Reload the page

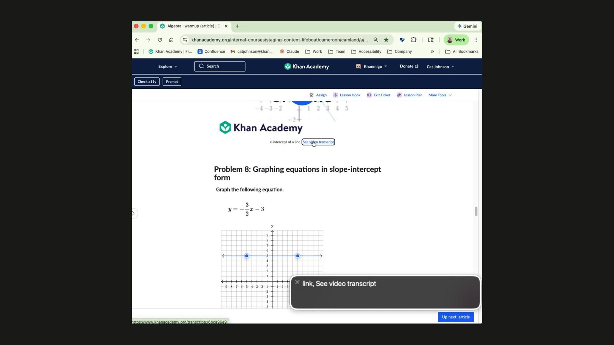(x=160, y=40)
